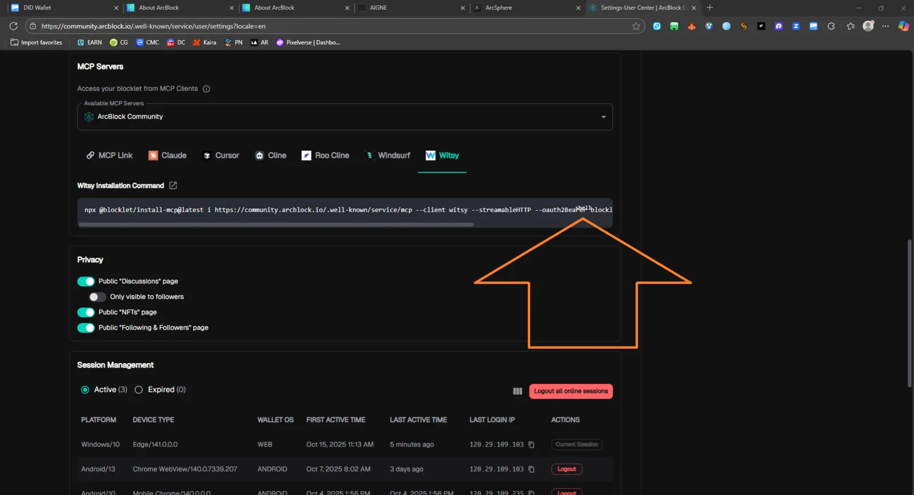
Task: Open the blue rounded-square target extension icon
Action: pos(657,26)
